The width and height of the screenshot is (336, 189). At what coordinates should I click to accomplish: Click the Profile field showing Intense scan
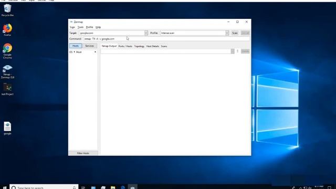click(193, 33)
